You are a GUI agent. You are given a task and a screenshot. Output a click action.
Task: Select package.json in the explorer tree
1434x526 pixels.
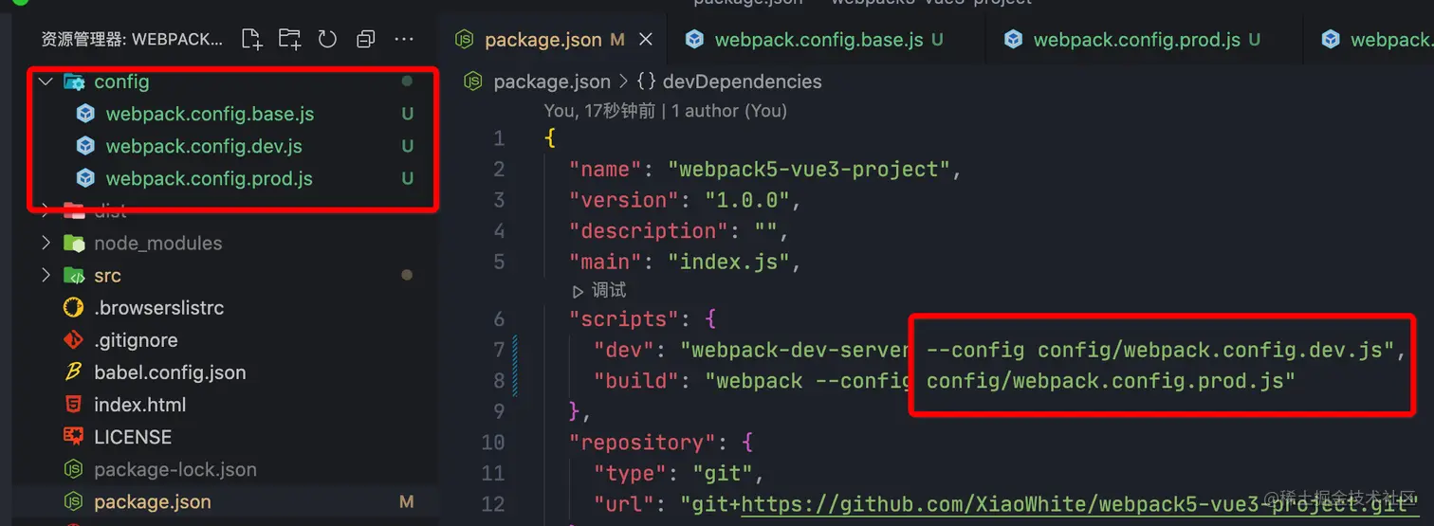pos(152,501)
